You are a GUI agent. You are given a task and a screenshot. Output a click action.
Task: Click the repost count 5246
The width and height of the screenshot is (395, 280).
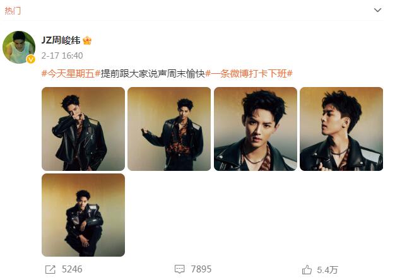tap(72, 269)
